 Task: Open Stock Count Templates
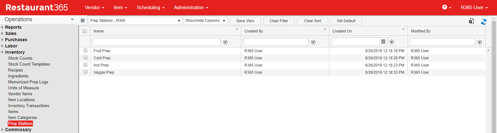click(x=29, y=64)
